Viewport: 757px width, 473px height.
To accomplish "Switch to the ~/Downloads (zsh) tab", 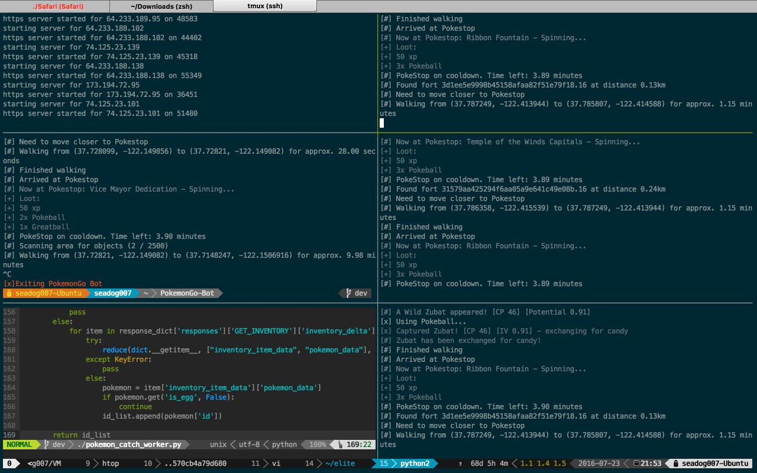I will point(161,6).
